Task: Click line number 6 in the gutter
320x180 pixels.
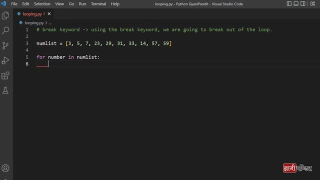Action: (x=27, y=64)
